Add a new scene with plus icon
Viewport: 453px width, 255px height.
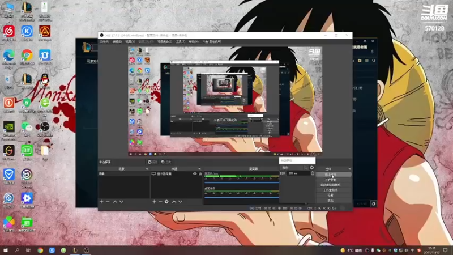pos(101,202)
